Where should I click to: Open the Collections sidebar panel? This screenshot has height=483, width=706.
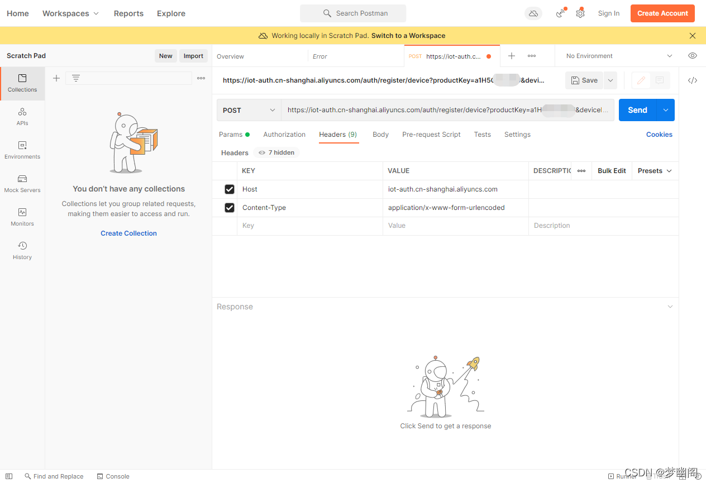(22, 83)
